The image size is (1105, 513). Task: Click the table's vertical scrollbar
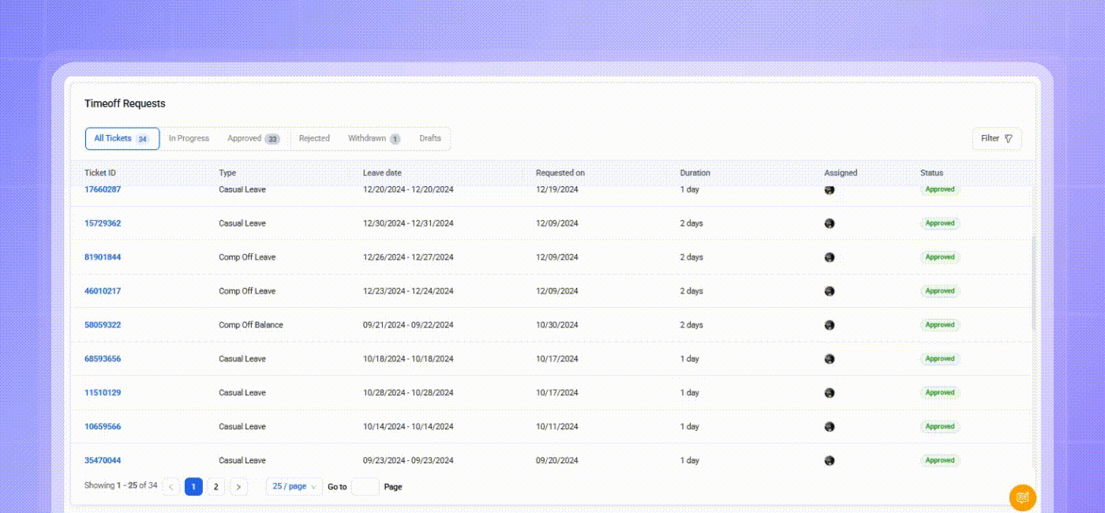click(1033, 284)
